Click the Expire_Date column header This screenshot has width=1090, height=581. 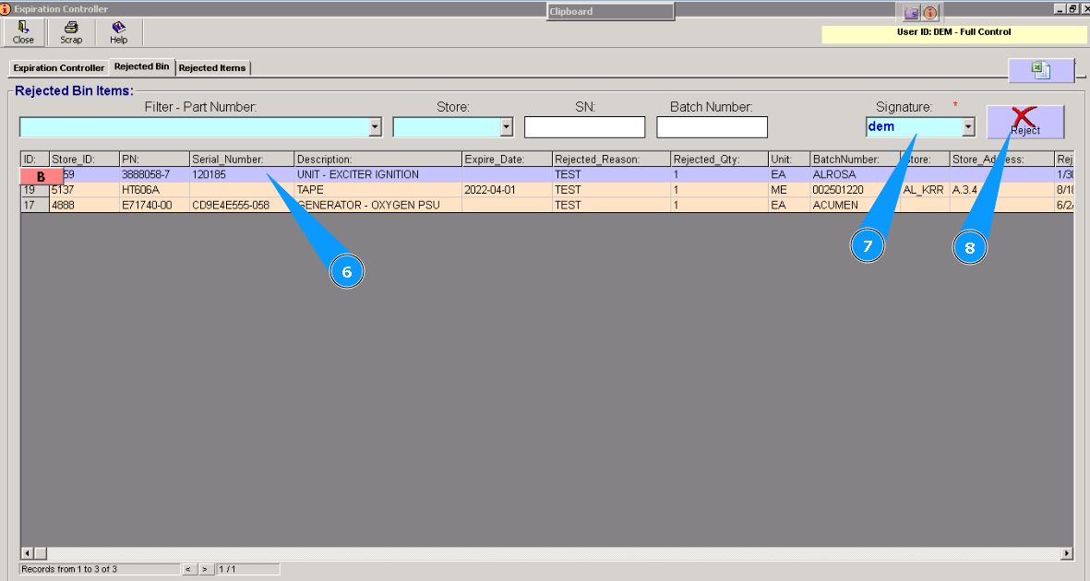tap(507, 160)
